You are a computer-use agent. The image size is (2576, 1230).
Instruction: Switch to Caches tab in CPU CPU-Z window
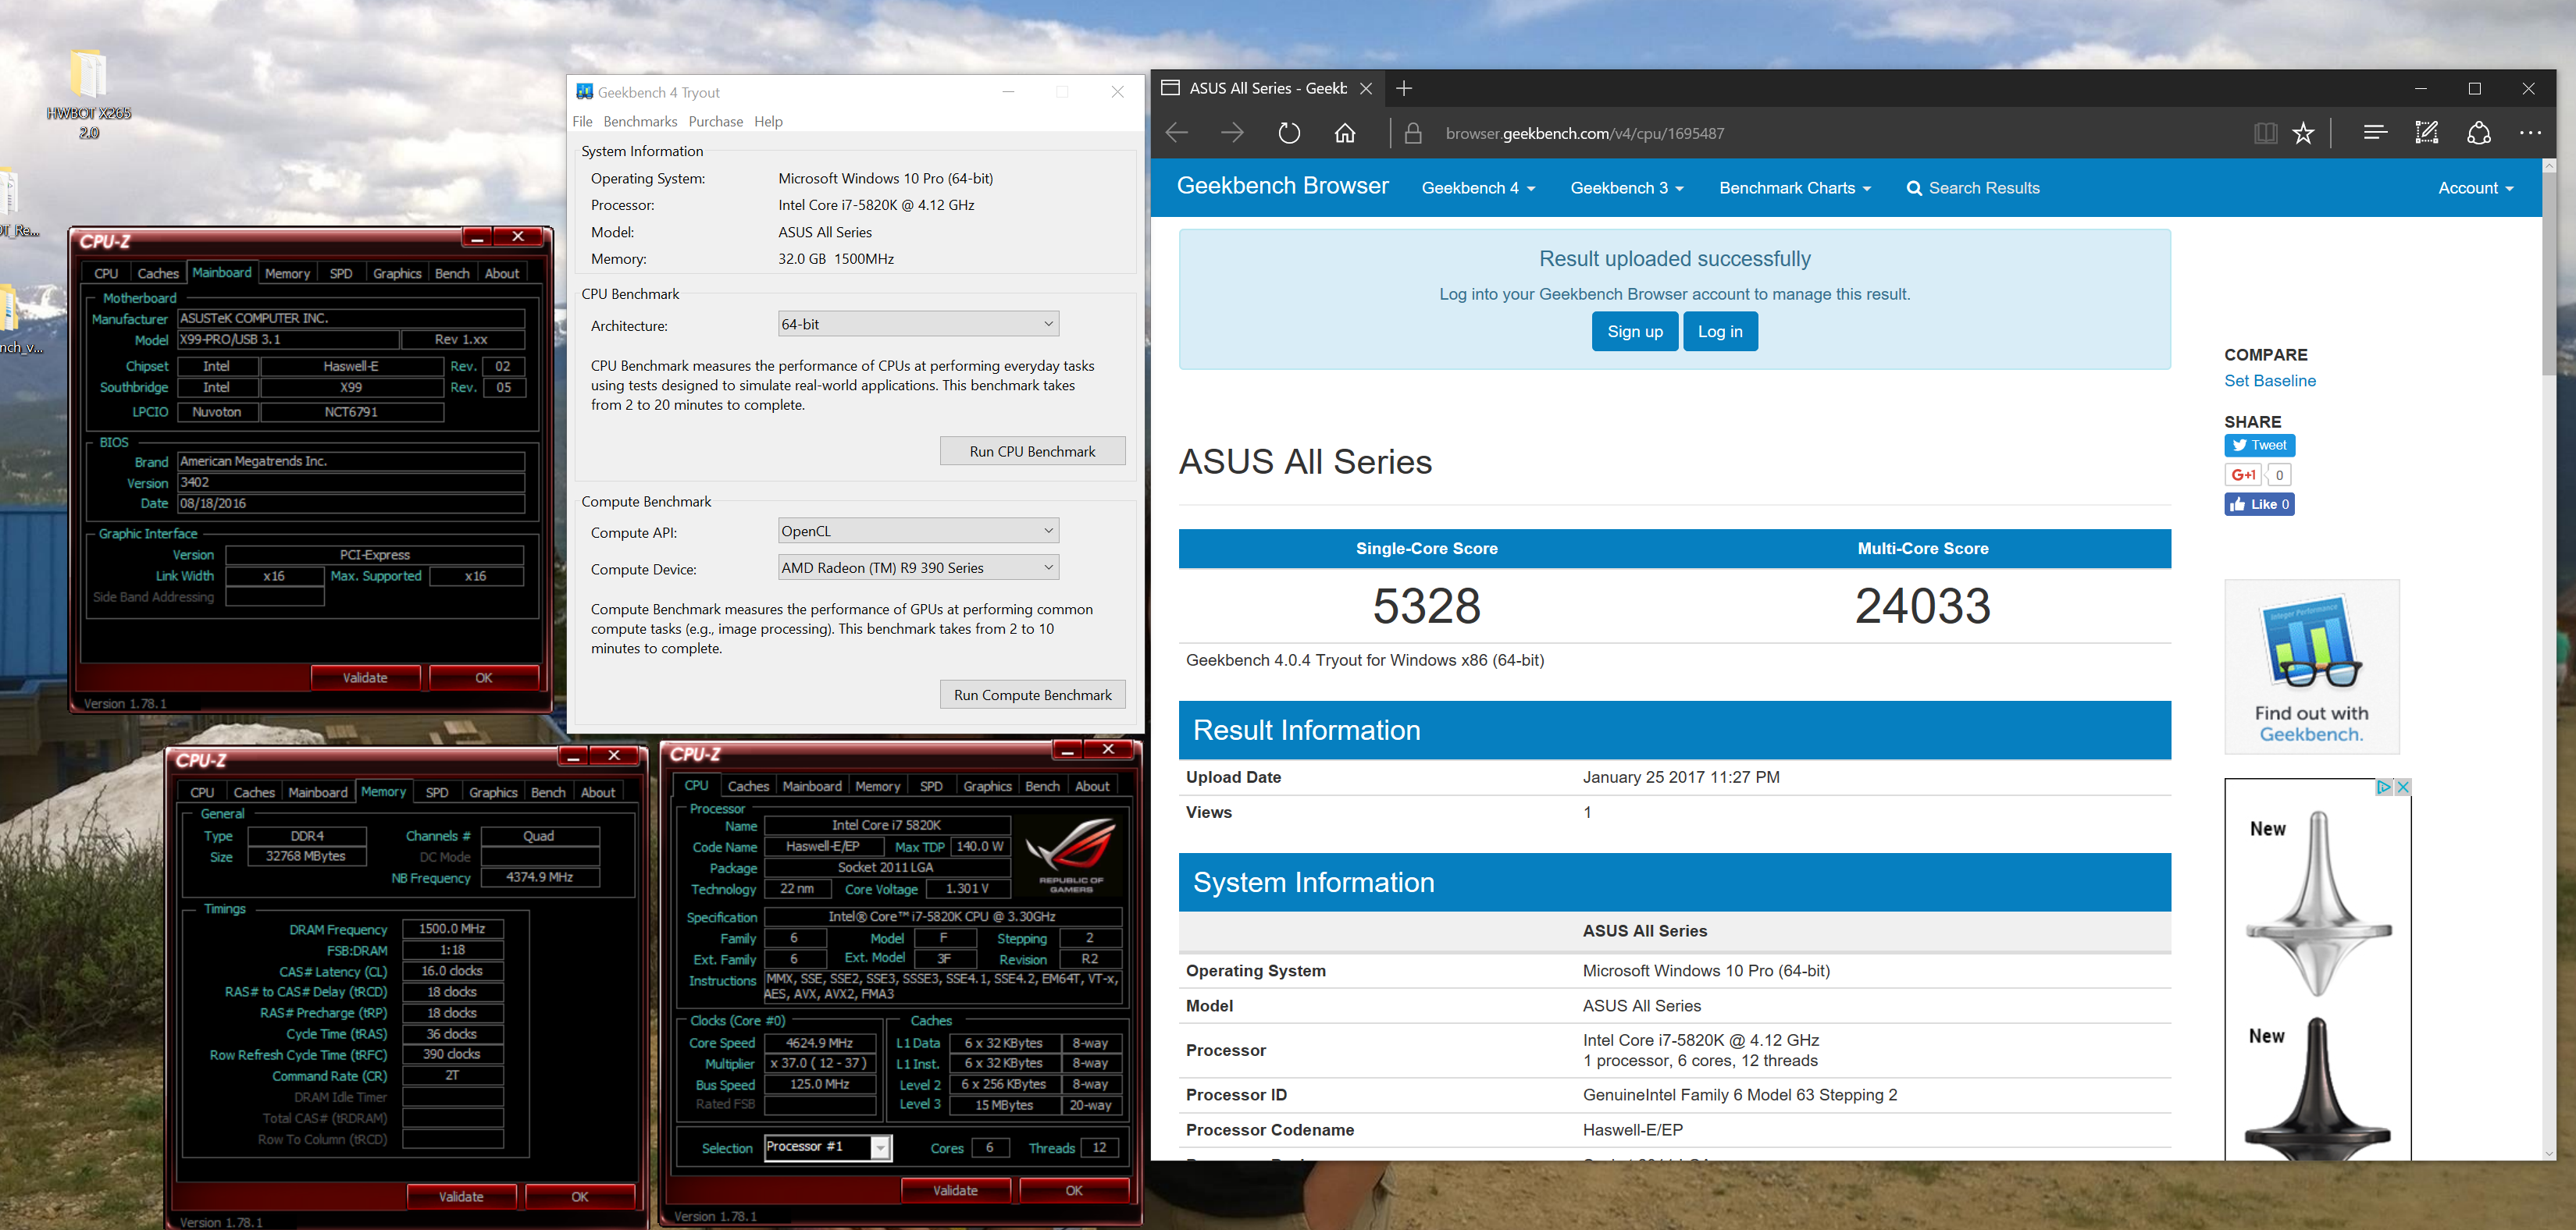point(748,787)
